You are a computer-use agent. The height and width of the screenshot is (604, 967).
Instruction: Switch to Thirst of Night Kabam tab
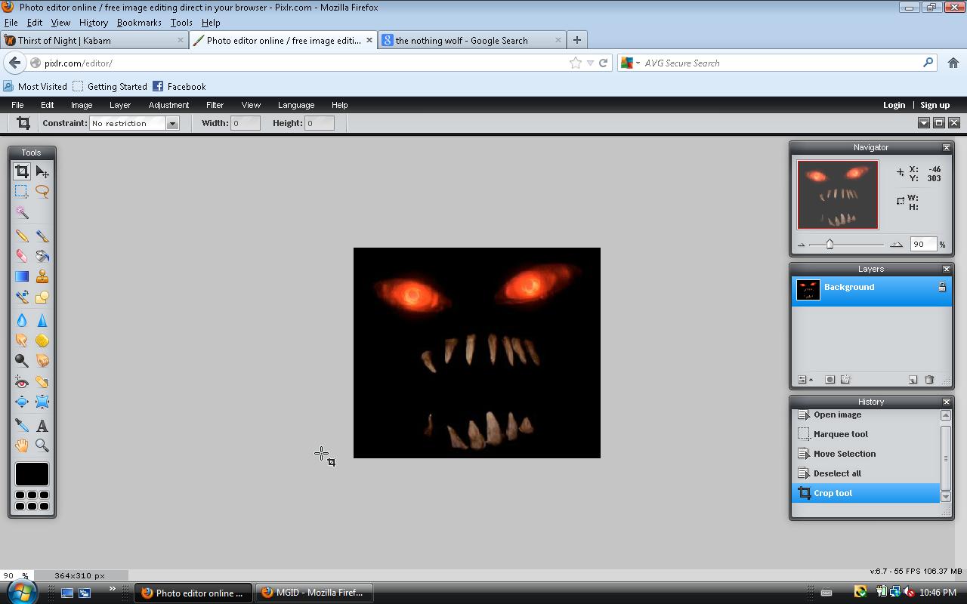click(x=94, y=40)
